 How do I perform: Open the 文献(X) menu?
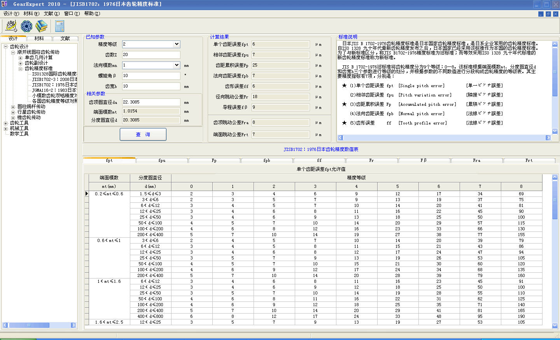click(52, 14)
